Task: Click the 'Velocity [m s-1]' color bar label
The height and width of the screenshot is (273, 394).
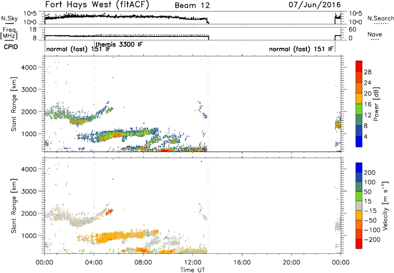Action: [385, 205]
